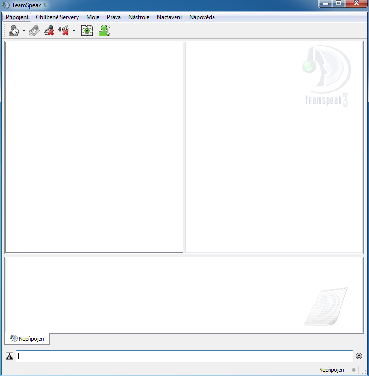The height and width of the screenshot is (376, 369).
Task: Open the Práva menu
Action: (x=114, y=17)
